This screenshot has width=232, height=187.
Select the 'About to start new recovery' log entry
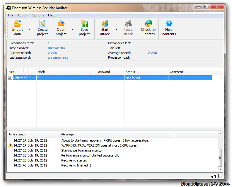105,140
